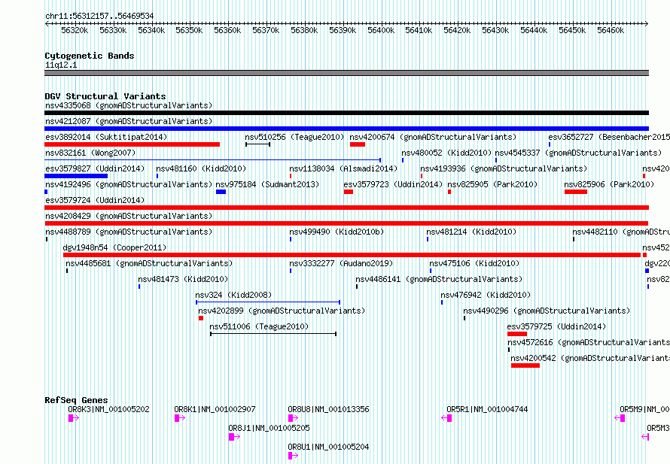This screenshot has height=464, width=670.
Task: Click the nsv4545337 (gnomADStructuralVariants) label
Action: (x=578, y=153)
